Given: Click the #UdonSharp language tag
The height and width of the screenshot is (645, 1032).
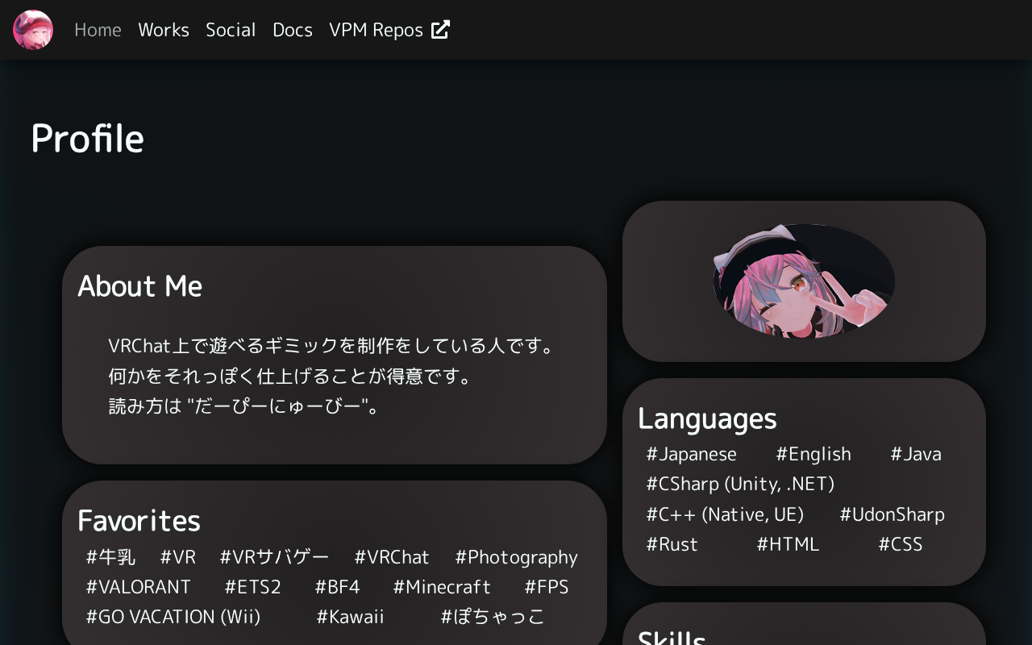Looking at the screenshot, I should (892, 514).
